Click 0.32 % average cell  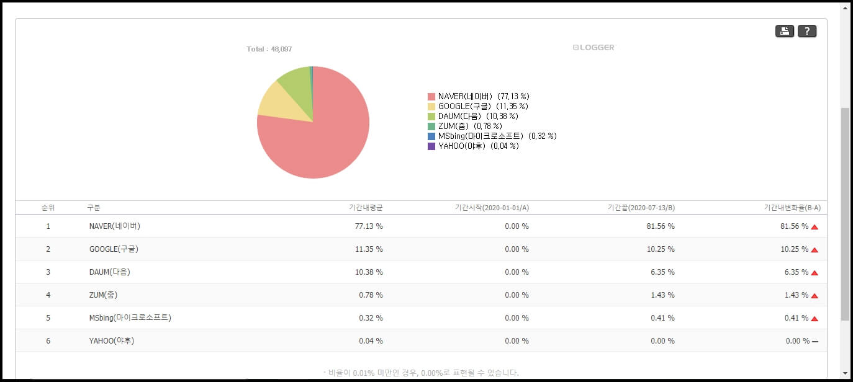pyautogui.click(x=371, y=318)
